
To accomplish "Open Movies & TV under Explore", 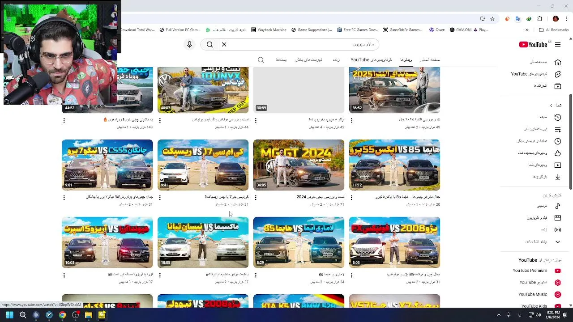I will tap(543, 218).
